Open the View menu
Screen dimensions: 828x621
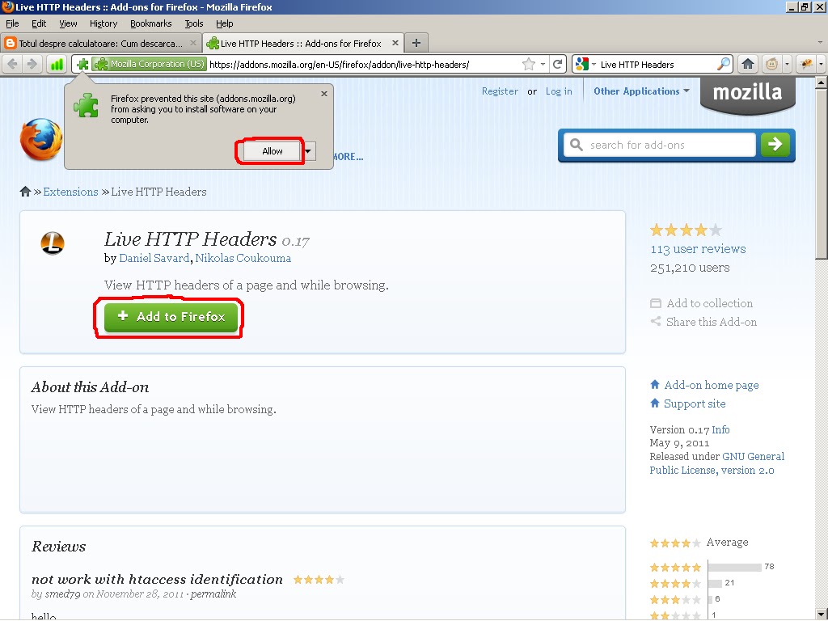point(68,23)
